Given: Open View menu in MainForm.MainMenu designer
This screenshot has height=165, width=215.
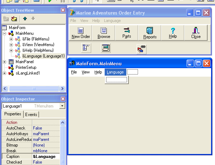Looking at the screenshot, I should pos(86,72).
